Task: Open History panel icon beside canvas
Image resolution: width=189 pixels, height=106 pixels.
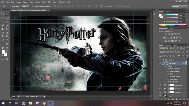Action: tap(155, 14)
